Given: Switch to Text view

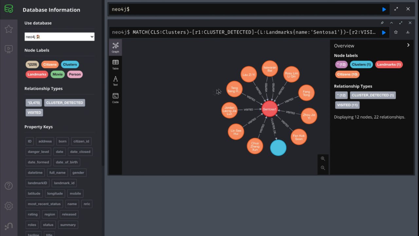Looking at the screenshot, I should [x=115, y=81].
